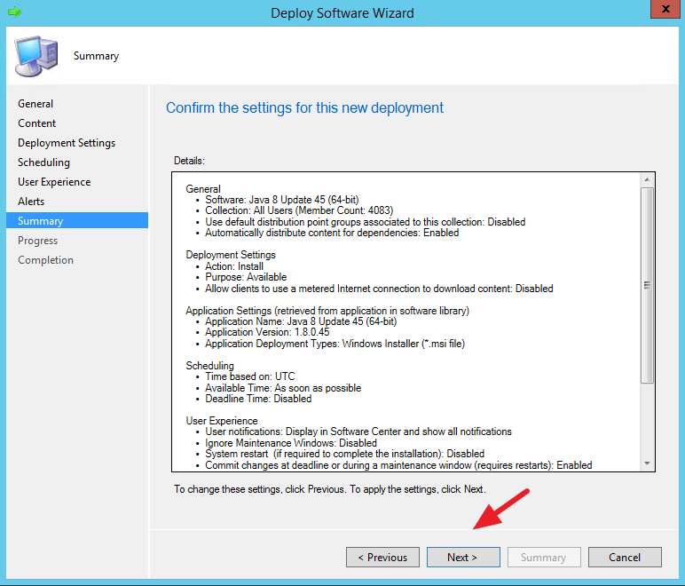Viewport: 685px width, 586px height.
Task: Switch to the Scheduling step
Action: [x=43, y=162]
